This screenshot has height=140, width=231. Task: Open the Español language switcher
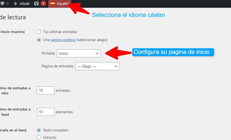coord(60,4)
